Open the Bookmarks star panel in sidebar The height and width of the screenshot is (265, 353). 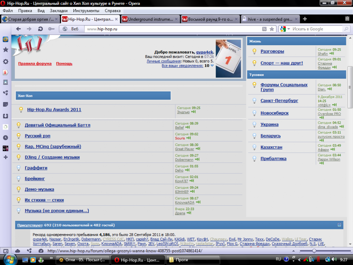pos(5,49)
